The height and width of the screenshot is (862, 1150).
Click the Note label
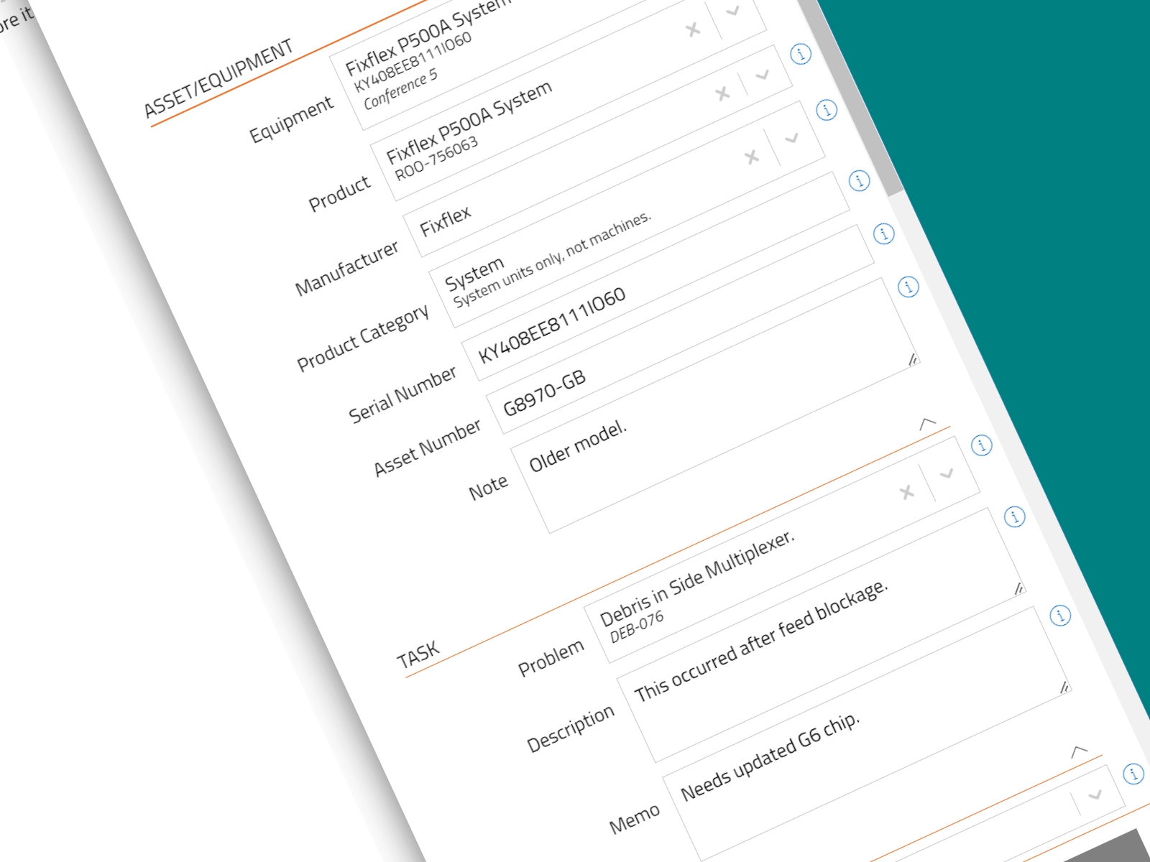[488, 488]
